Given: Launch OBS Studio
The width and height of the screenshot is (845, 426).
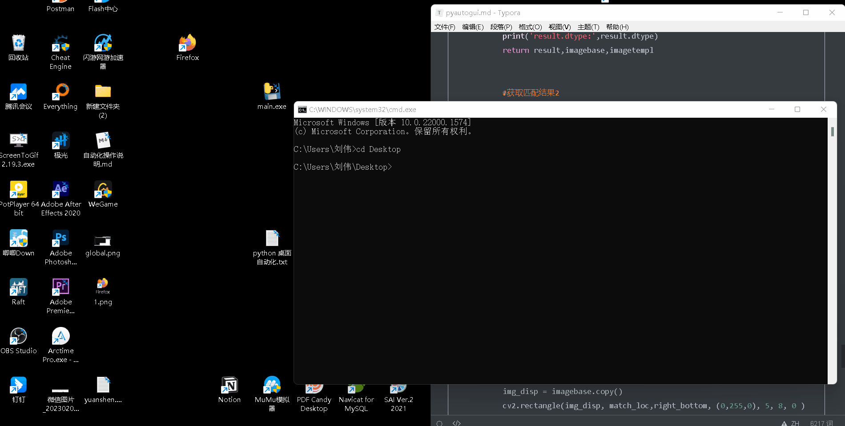Looking at the screenshot, I should tap(18, 336).
